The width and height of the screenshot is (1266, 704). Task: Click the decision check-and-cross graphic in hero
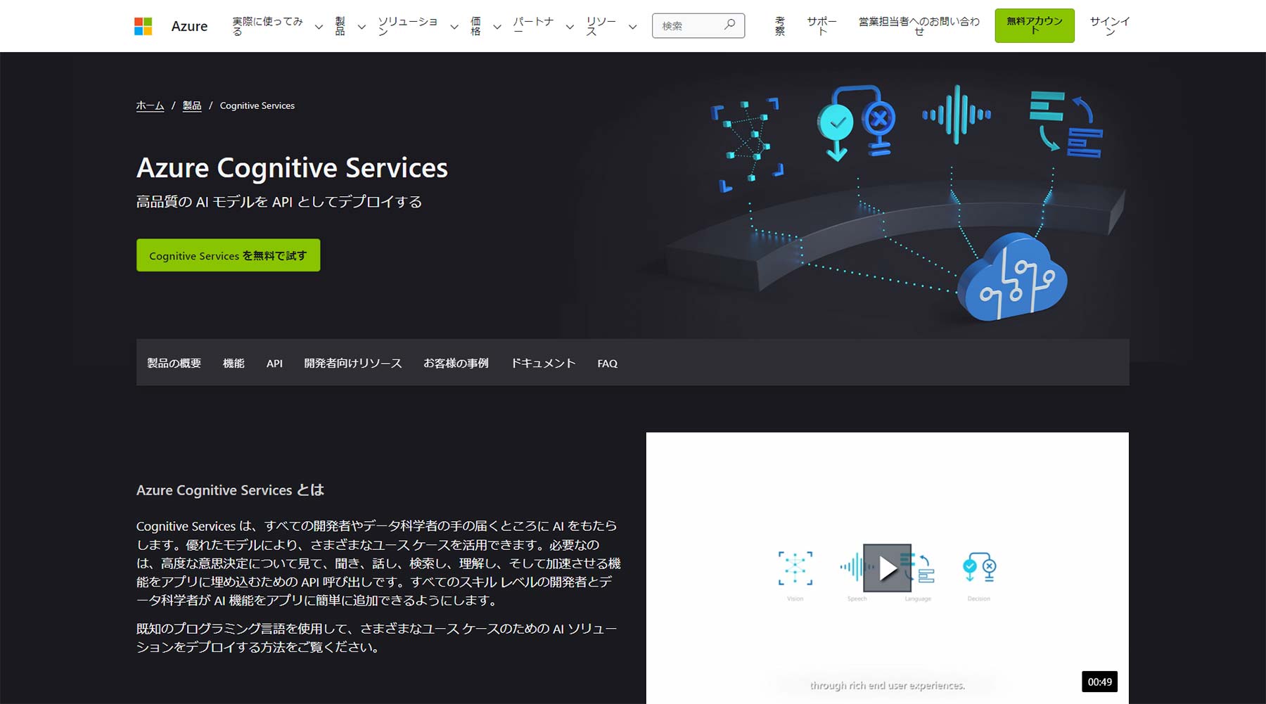point(856,123)
